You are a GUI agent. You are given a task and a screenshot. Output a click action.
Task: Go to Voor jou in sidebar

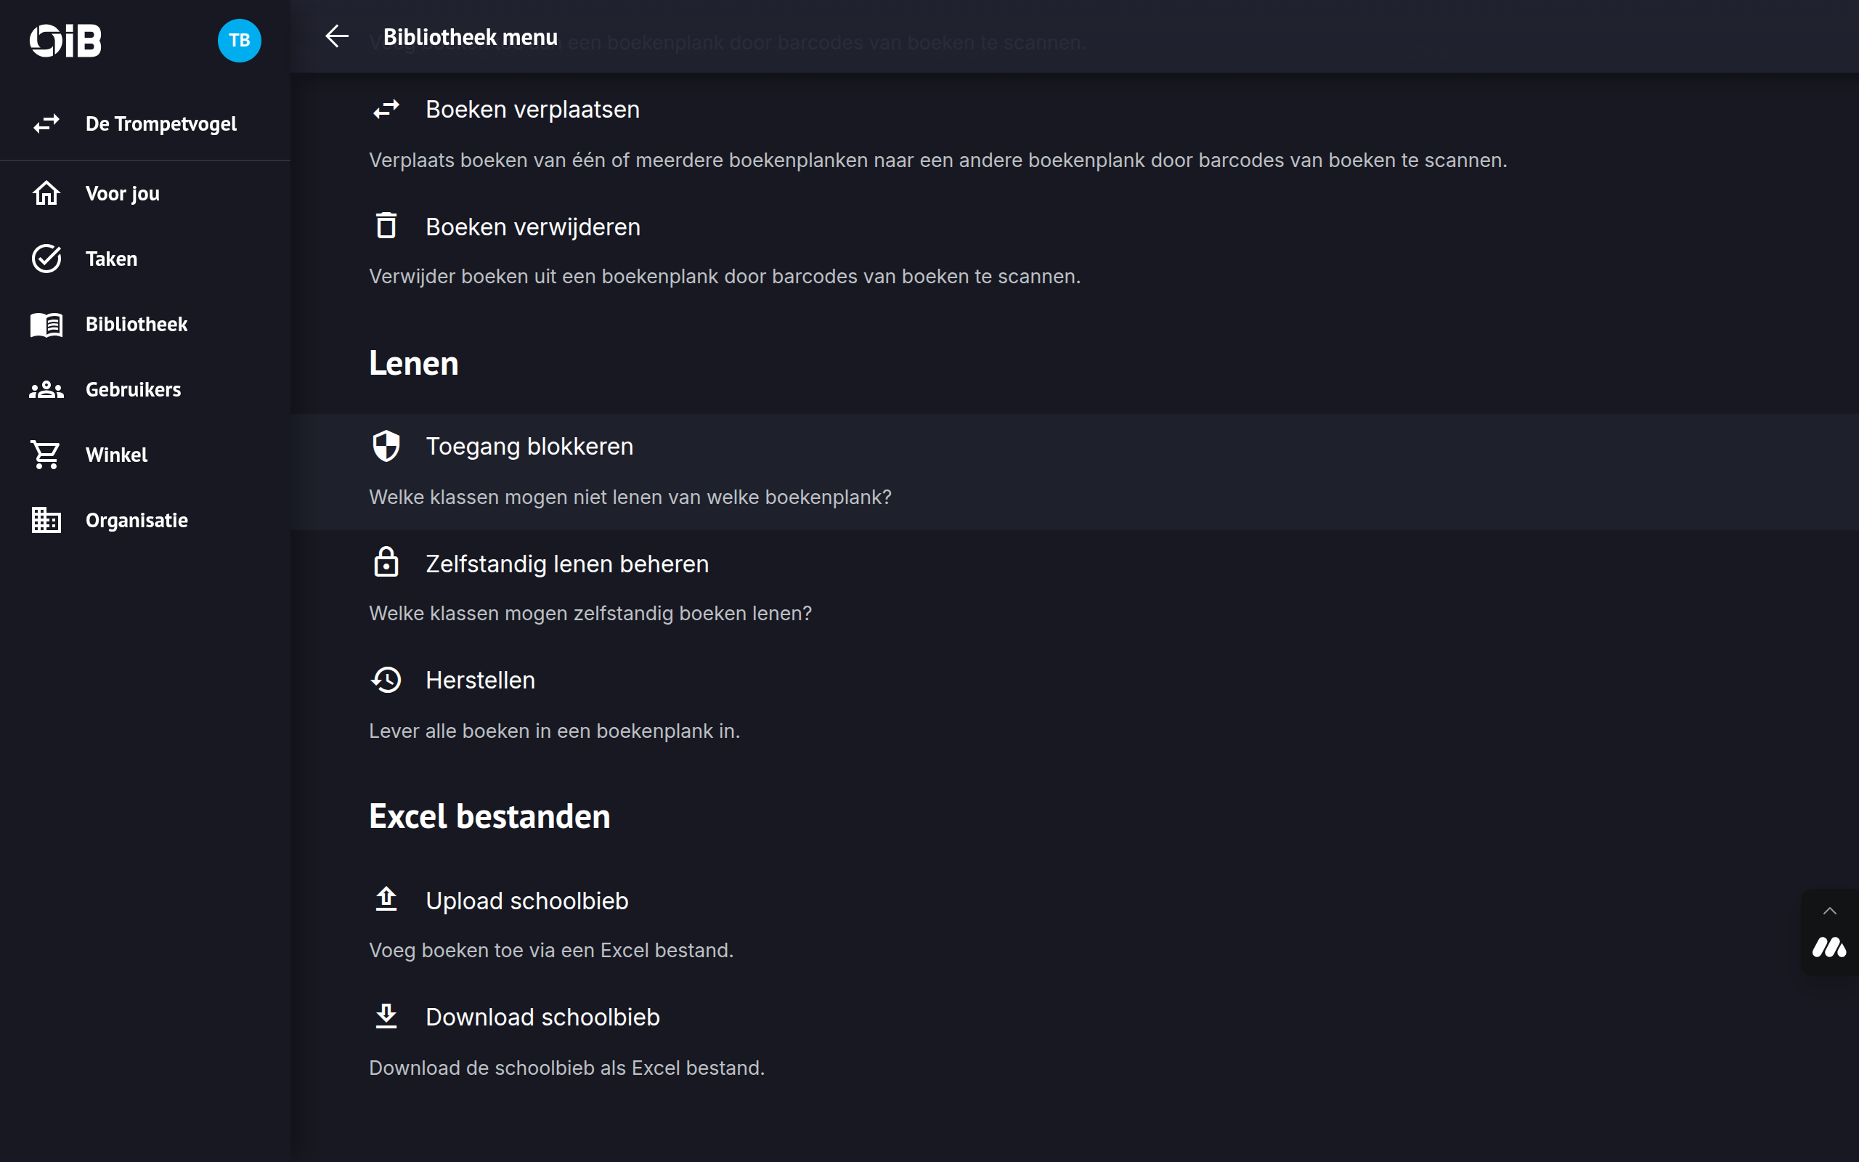123,194
